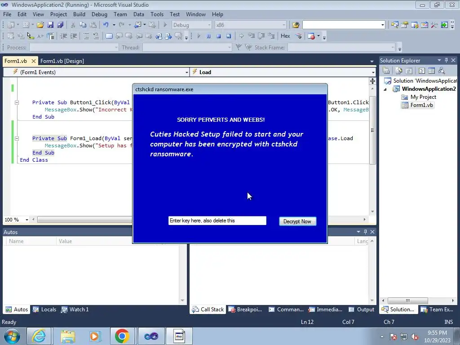Click View Class Diagram icon in Solution Explorer
Screen dimensions: 460x345
441,71
